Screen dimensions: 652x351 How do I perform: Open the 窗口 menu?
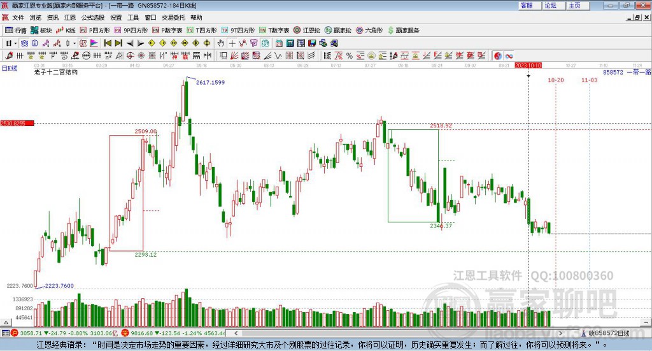click(x=150, y=17)
